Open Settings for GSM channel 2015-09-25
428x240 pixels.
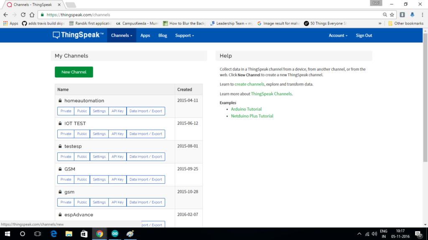click(x=99, y=180)
